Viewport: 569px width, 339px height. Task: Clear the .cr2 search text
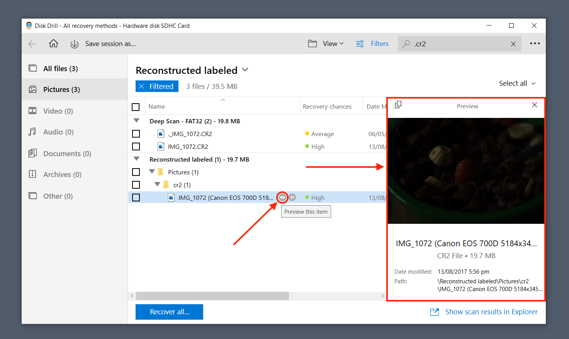click(x=513, y=44)
